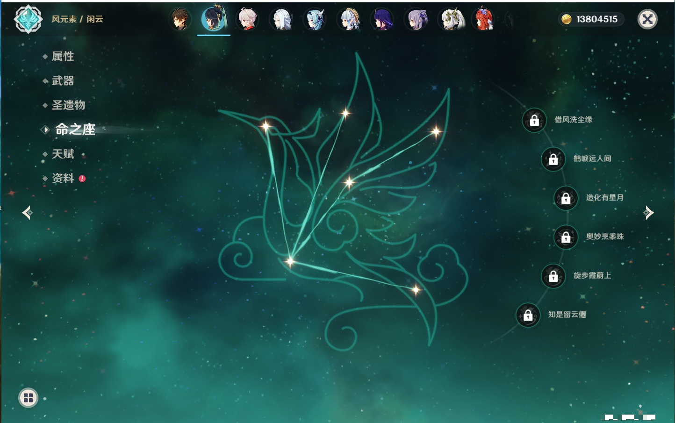Open 资料 profile tab with red alert
The image size is (675, 423).
pos(63,178)
